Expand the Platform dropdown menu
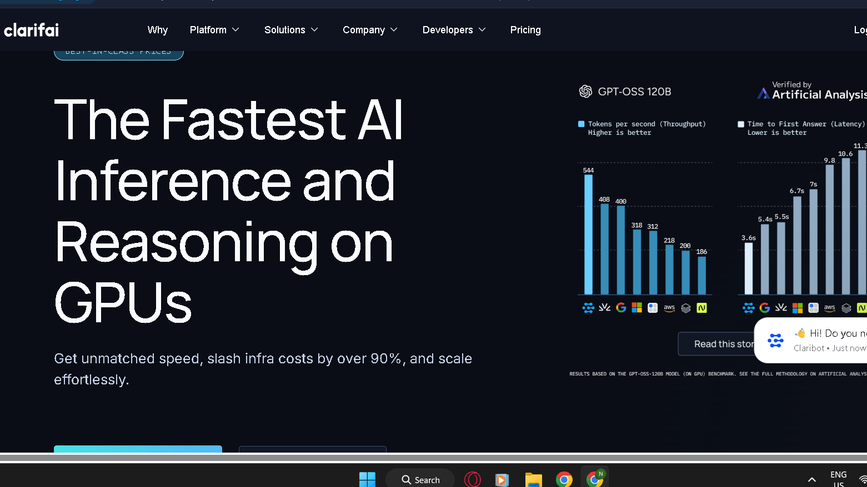867x487 pixels. click(x=214, y=30)
